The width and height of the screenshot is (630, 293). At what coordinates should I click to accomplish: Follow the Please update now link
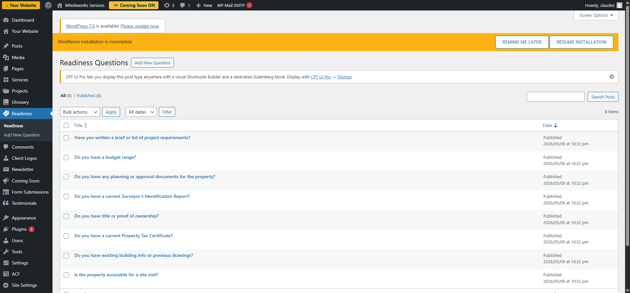[139, 26]
